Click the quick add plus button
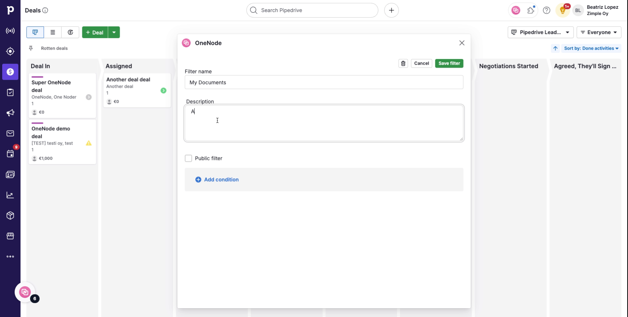Screen dimensions: 628x317 (391, 10)
